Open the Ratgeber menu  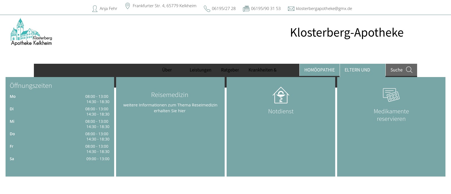(230, 70)
